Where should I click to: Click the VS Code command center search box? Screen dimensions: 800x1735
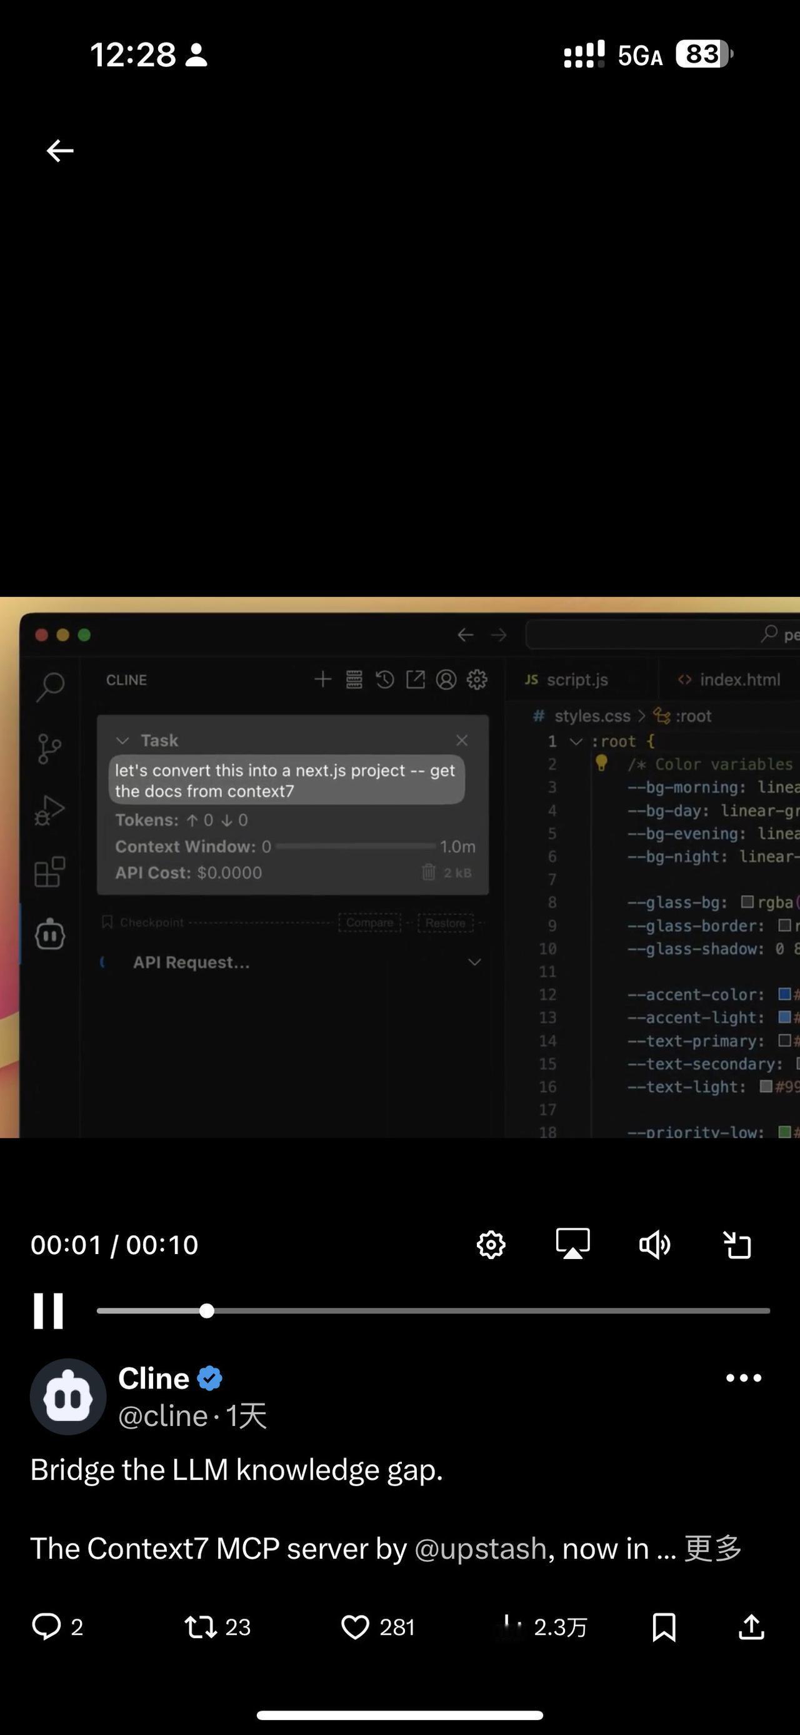pos(662,634)
